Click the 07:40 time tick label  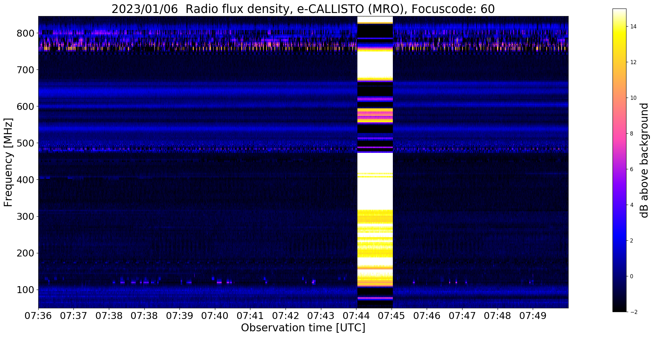pyautogui.click(x=215, y=316)
